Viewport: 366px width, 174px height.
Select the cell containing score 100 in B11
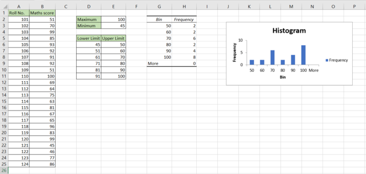(x=42, y=76)
